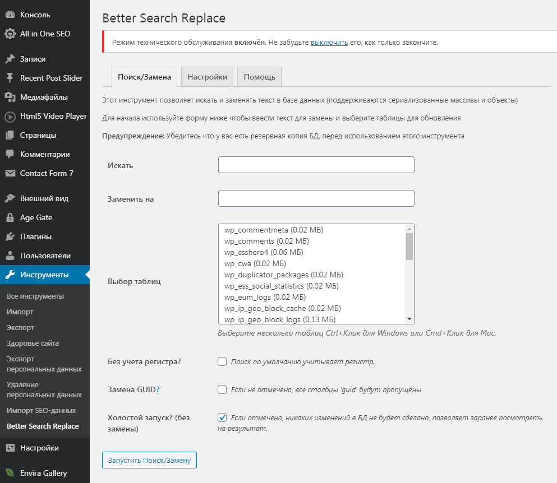This screenshot has height=483, width=557.
Task: Open Все инструменты submenu item
Action: [35, 296]
